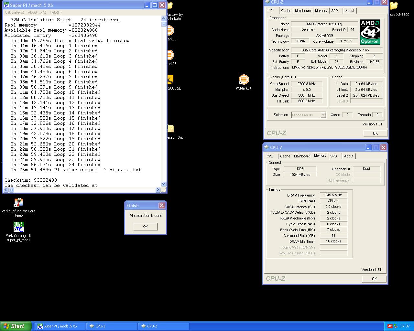
Task: Launch the super_pi_mod1 desktop shortcut
Action: click(x=18, y=227)
